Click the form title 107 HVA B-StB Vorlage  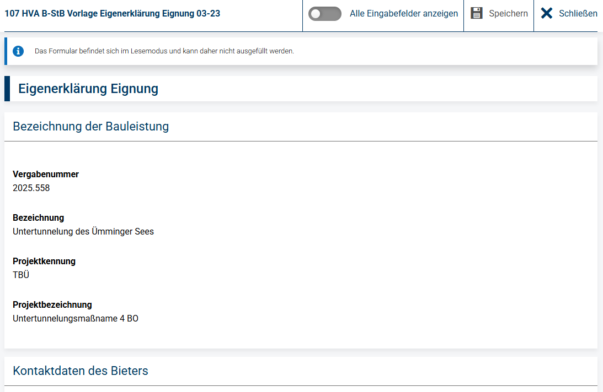113,13
